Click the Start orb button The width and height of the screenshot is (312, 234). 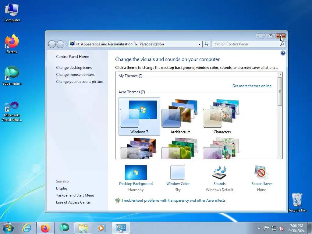click(8, 228)
